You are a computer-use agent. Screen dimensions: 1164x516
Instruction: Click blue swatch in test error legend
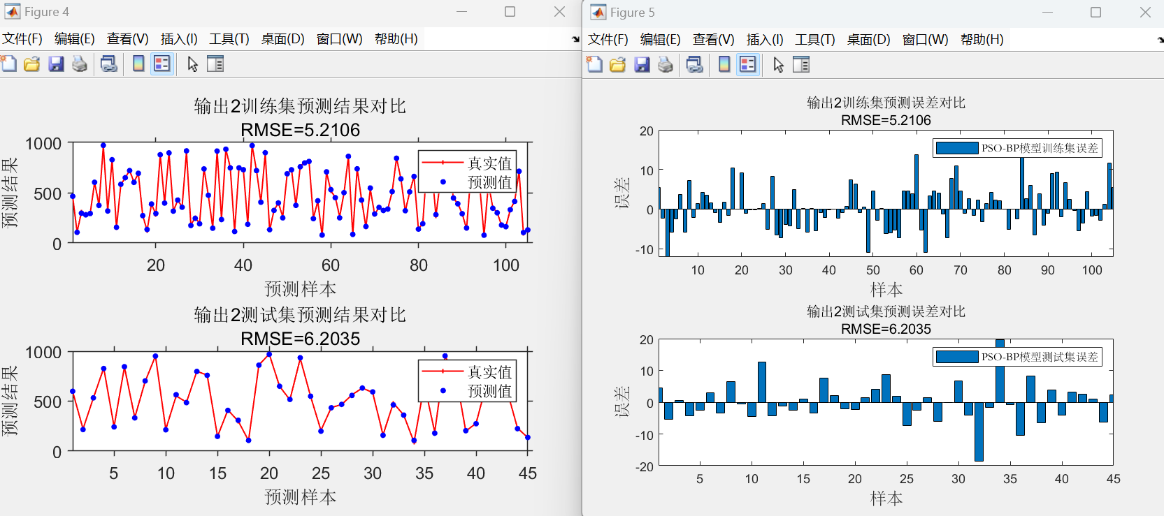[957, 357]
